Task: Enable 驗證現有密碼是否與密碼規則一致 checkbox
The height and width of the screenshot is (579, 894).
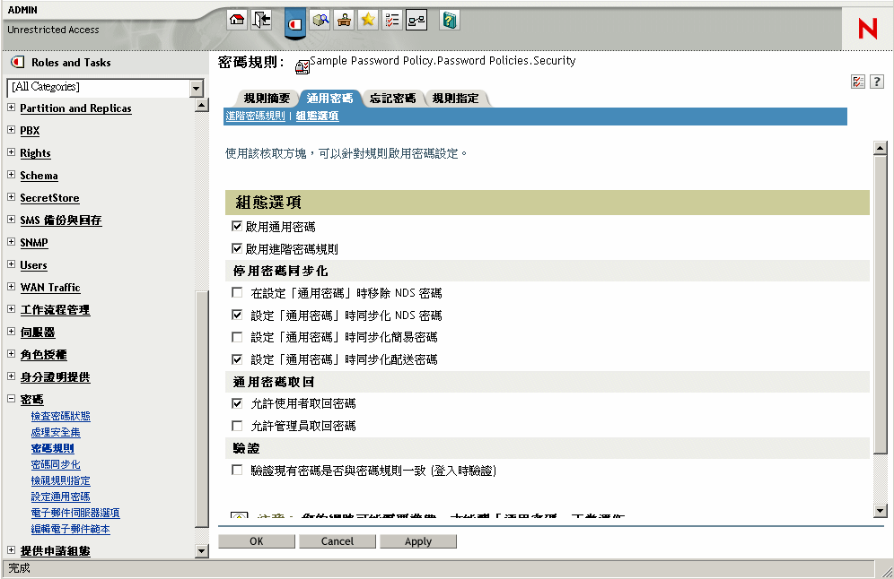Action: point(237,471)
